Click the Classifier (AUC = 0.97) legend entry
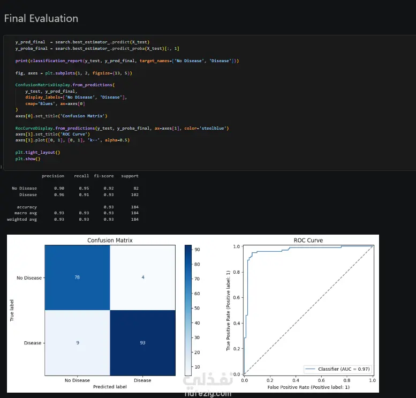 (337, 369)
